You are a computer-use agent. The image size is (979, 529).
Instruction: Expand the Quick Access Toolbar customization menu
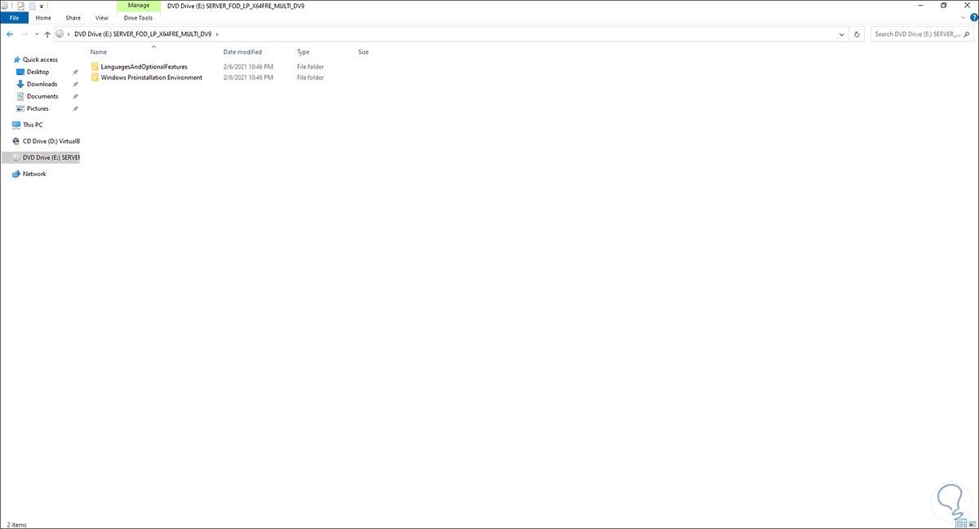41,6
